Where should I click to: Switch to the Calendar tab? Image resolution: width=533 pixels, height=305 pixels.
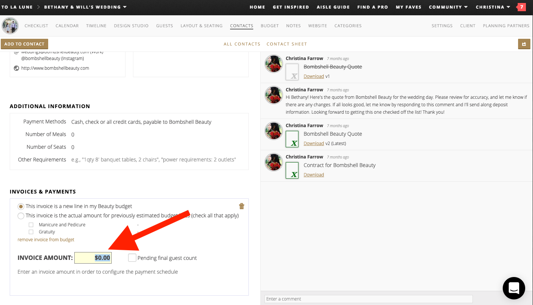pyautogui.click(x=67, y=26)
